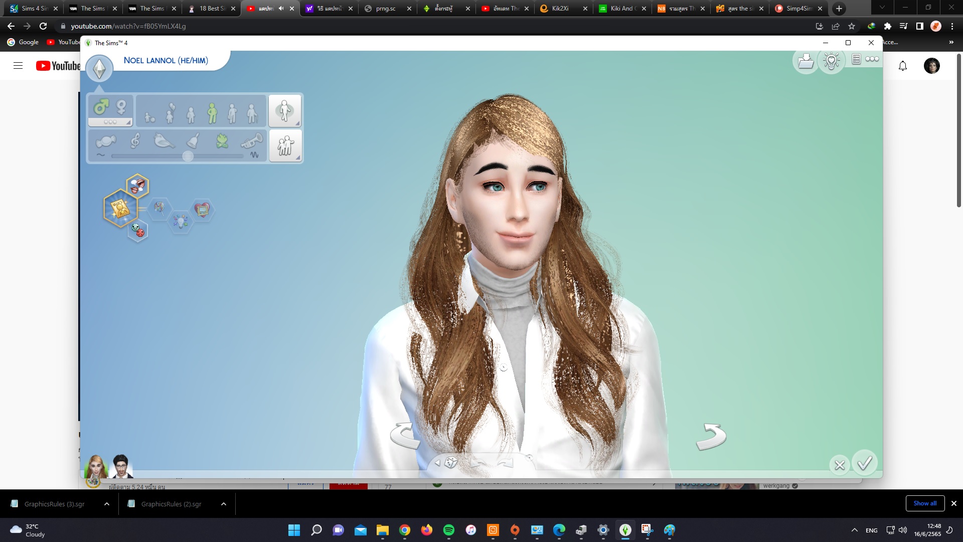963x542 pixels.
Task: Click the name field Noel Lannol
Action: click(166, 60)
